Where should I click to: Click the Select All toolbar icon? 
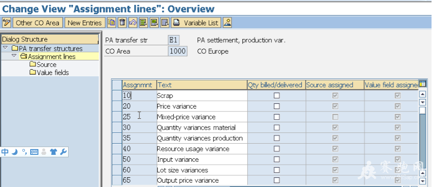click(x=144, y=23)
